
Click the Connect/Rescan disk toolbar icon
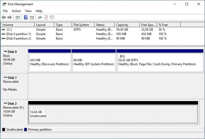(x=40, y=17)
